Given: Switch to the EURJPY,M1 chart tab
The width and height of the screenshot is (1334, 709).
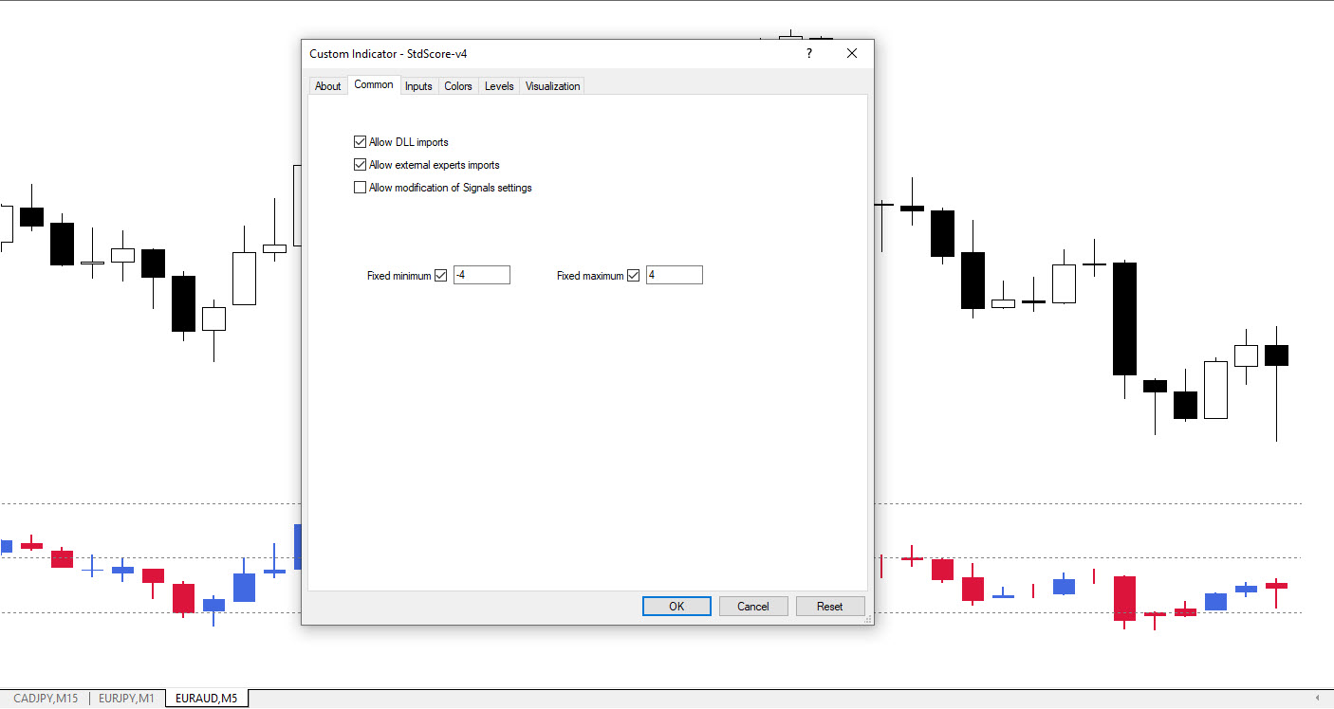Looking at the screenshot, I should click(126, 699).
